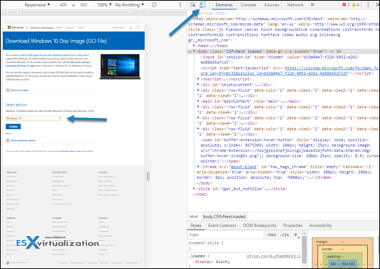The width and height of the screenshot is (380, 269).
Task: Switch to the Console tab
Action: pos(248,5)
